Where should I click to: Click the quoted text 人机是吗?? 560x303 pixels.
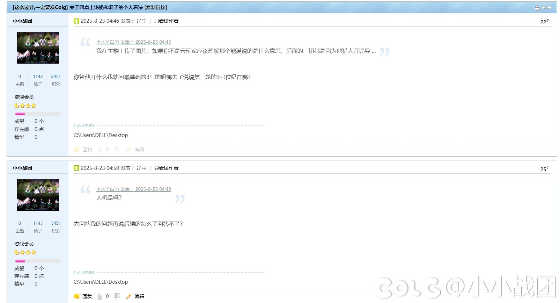tap(109, 198)
